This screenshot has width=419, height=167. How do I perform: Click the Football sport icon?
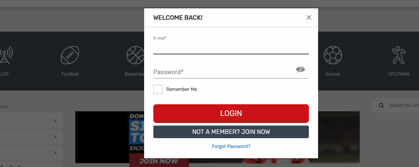70,56
